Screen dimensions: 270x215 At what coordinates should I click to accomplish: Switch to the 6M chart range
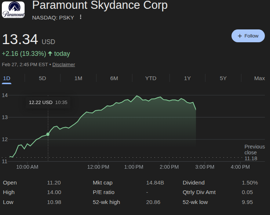pyautogui.click(x=114, y=78)
